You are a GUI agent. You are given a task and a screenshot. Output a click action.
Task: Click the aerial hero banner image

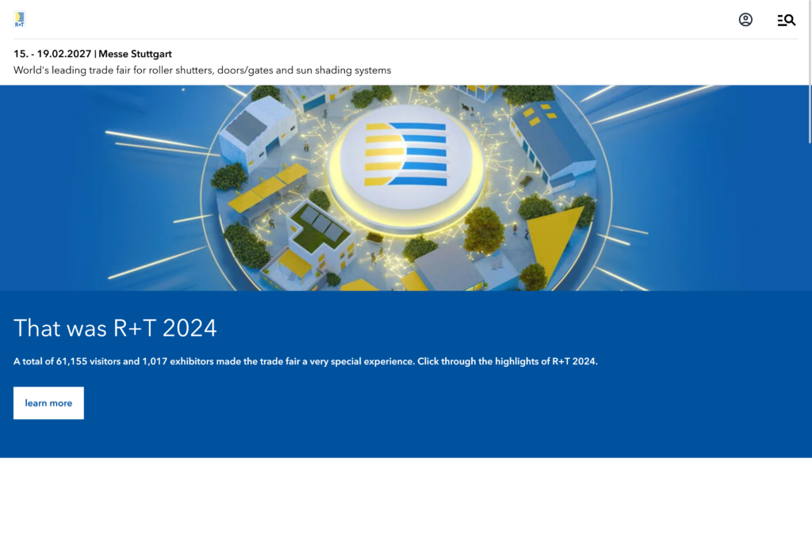pos(406,186)
